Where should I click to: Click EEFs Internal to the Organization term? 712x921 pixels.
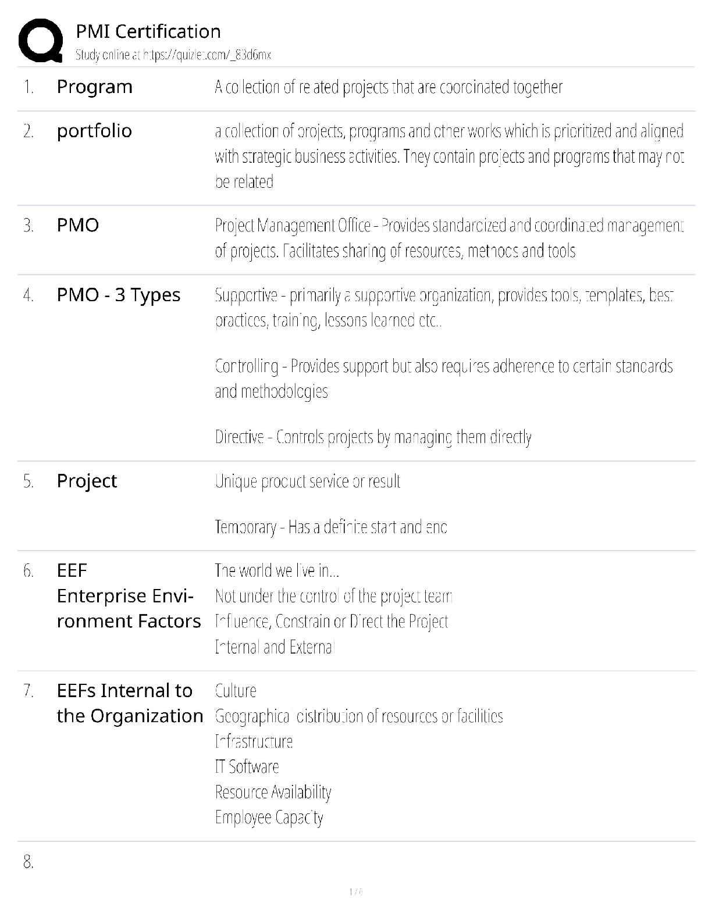point(130,703)
